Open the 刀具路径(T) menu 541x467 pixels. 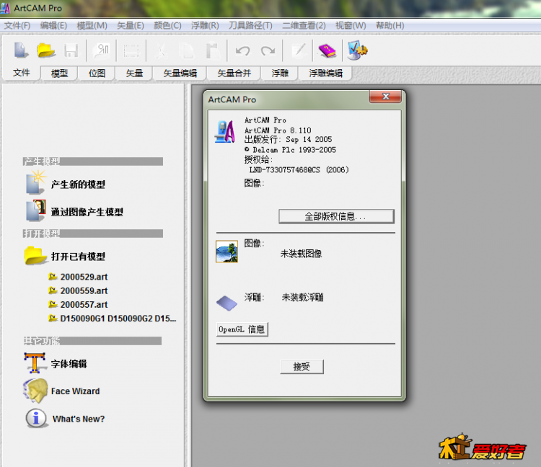click(250, 25)
